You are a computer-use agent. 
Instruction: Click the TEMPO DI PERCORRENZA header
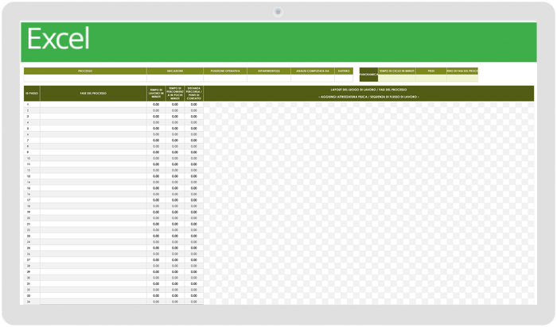[x=175, y=93]
